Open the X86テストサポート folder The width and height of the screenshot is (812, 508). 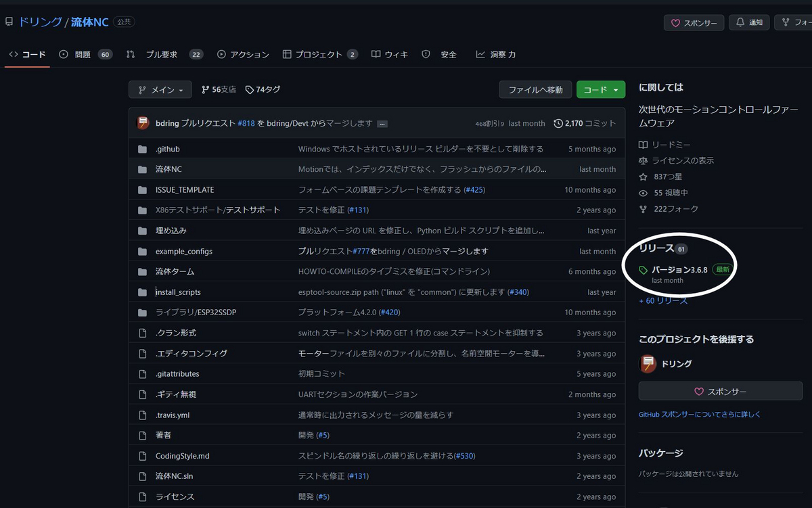point(218,210)
